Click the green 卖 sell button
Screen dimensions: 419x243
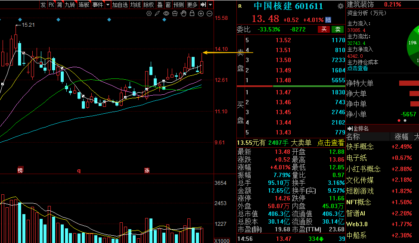tap(338, 29)
